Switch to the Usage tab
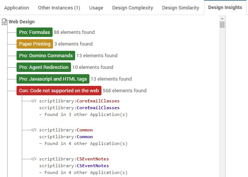The image size is (248, 177). (96, 8)
